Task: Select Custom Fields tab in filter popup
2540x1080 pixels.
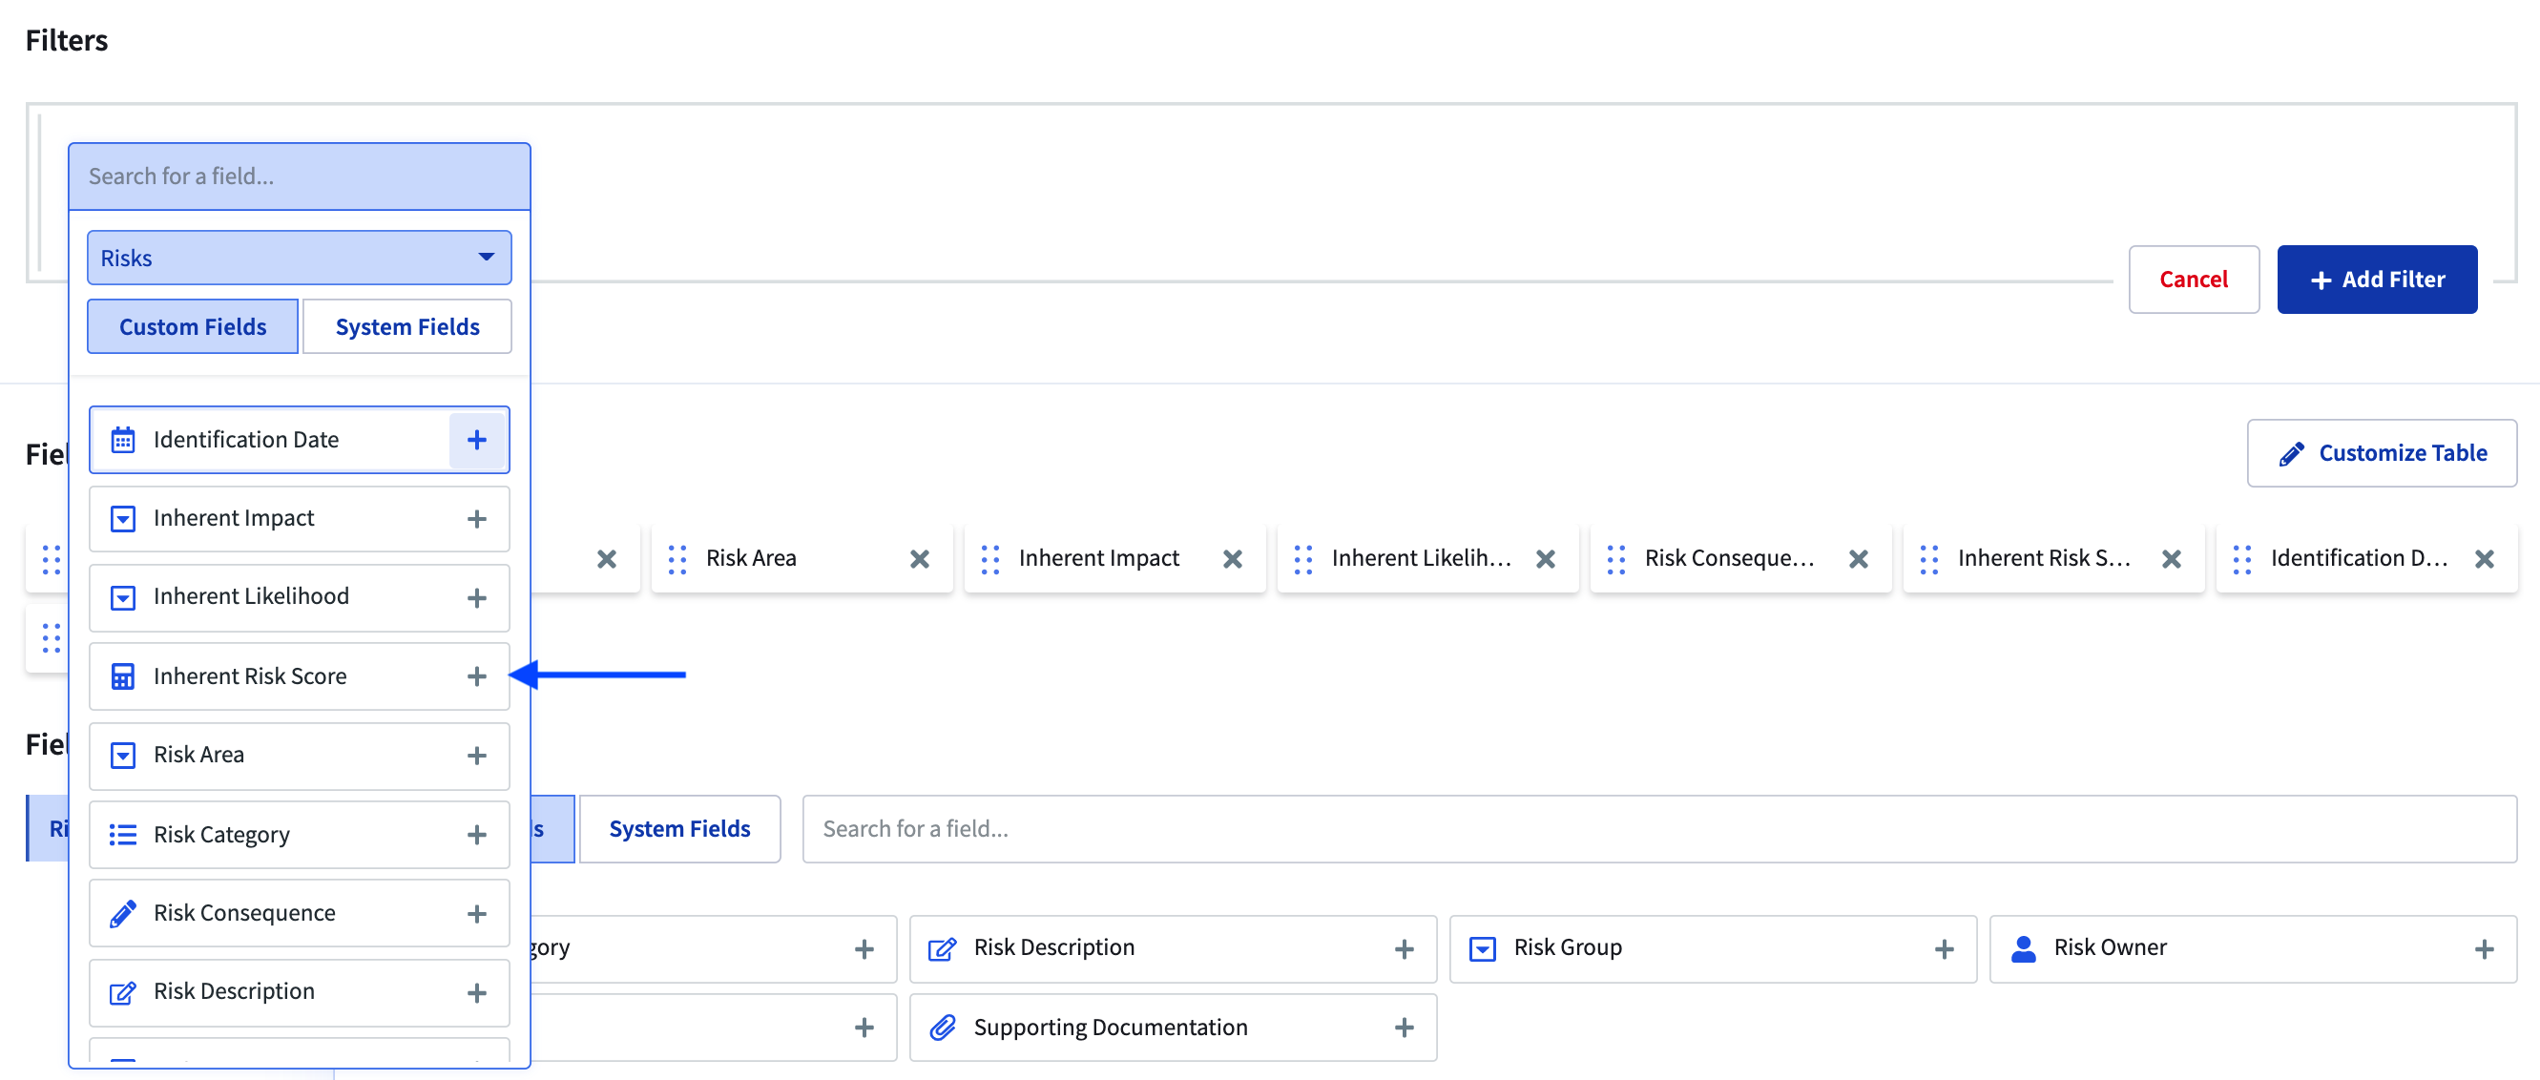Action: (194, 327)
